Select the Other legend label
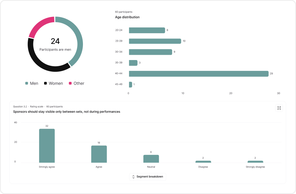The width and height of the screenshot is (296, 194). coord(79,83)
